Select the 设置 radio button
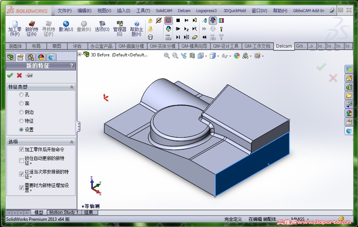This screenshot has height=227, width=358. 21,130
